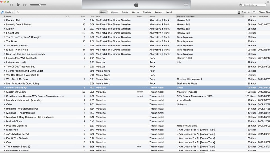The height and width of the screenshot is (153, 270).
Task: Click the Apple logo in display
Action: pyautogui.click(x=136, y=5)
